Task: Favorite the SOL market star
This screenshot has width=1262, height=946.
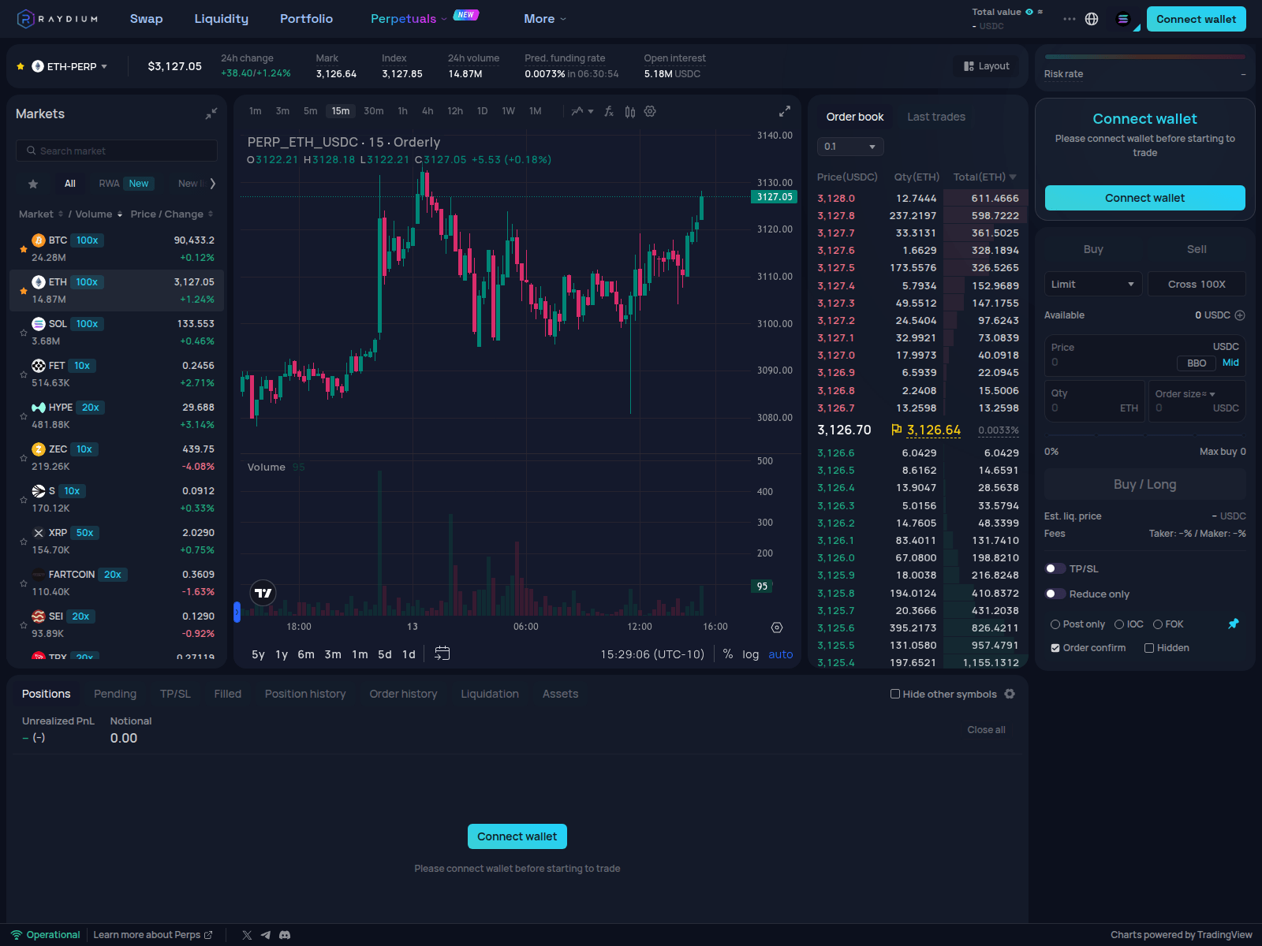Action: pos(24,333)
